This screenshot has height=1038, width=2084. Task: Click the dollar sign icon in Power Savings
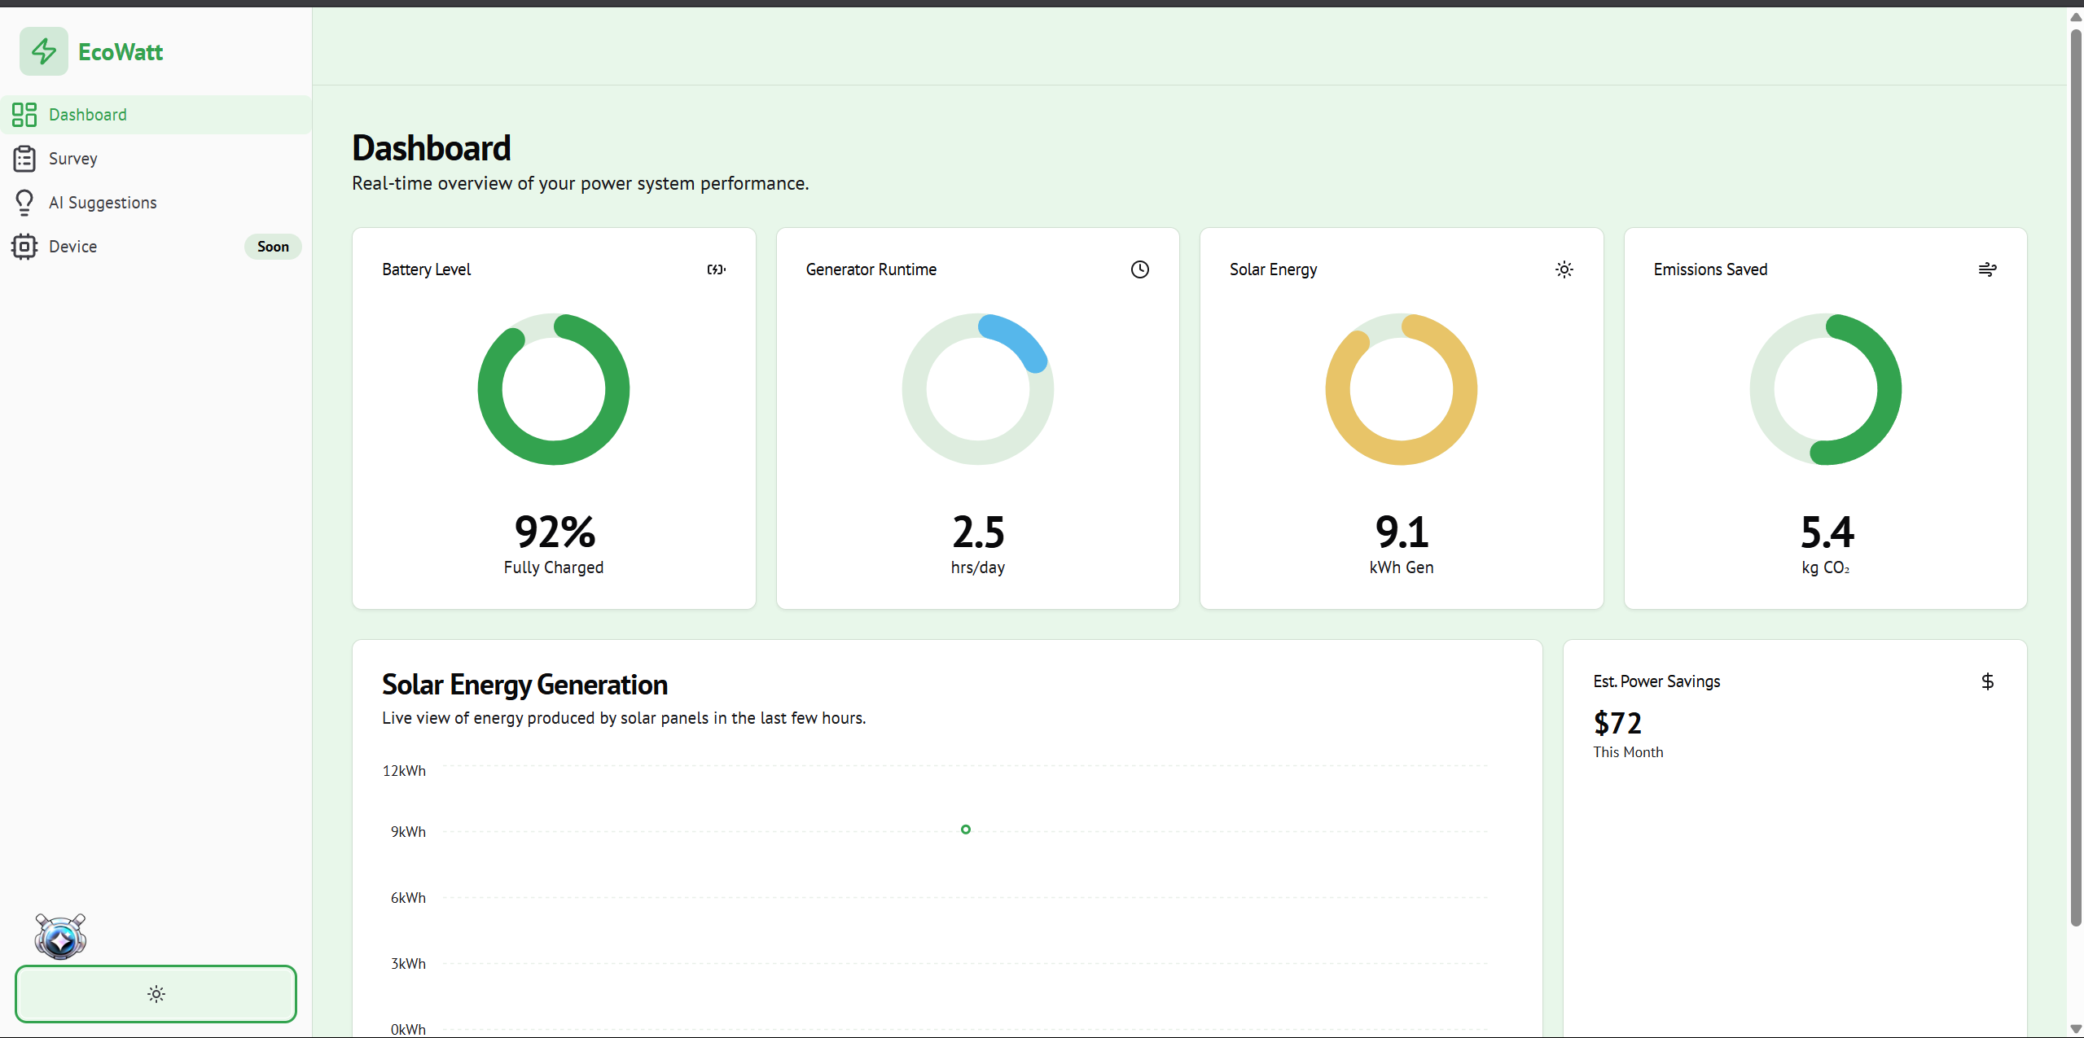[x=1987, y=681]
